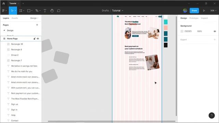Select the Move tool
Image resolution: width=219 pixels, height=123 pixels.
12,11
